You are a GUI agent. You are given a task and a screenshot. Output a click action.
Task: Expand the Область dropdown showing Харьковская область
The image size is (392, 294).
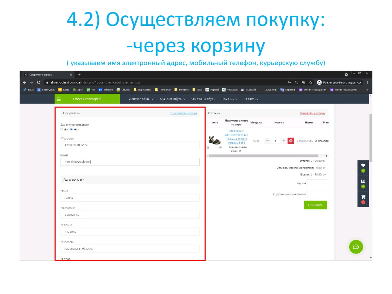click(x=130, y=249)
